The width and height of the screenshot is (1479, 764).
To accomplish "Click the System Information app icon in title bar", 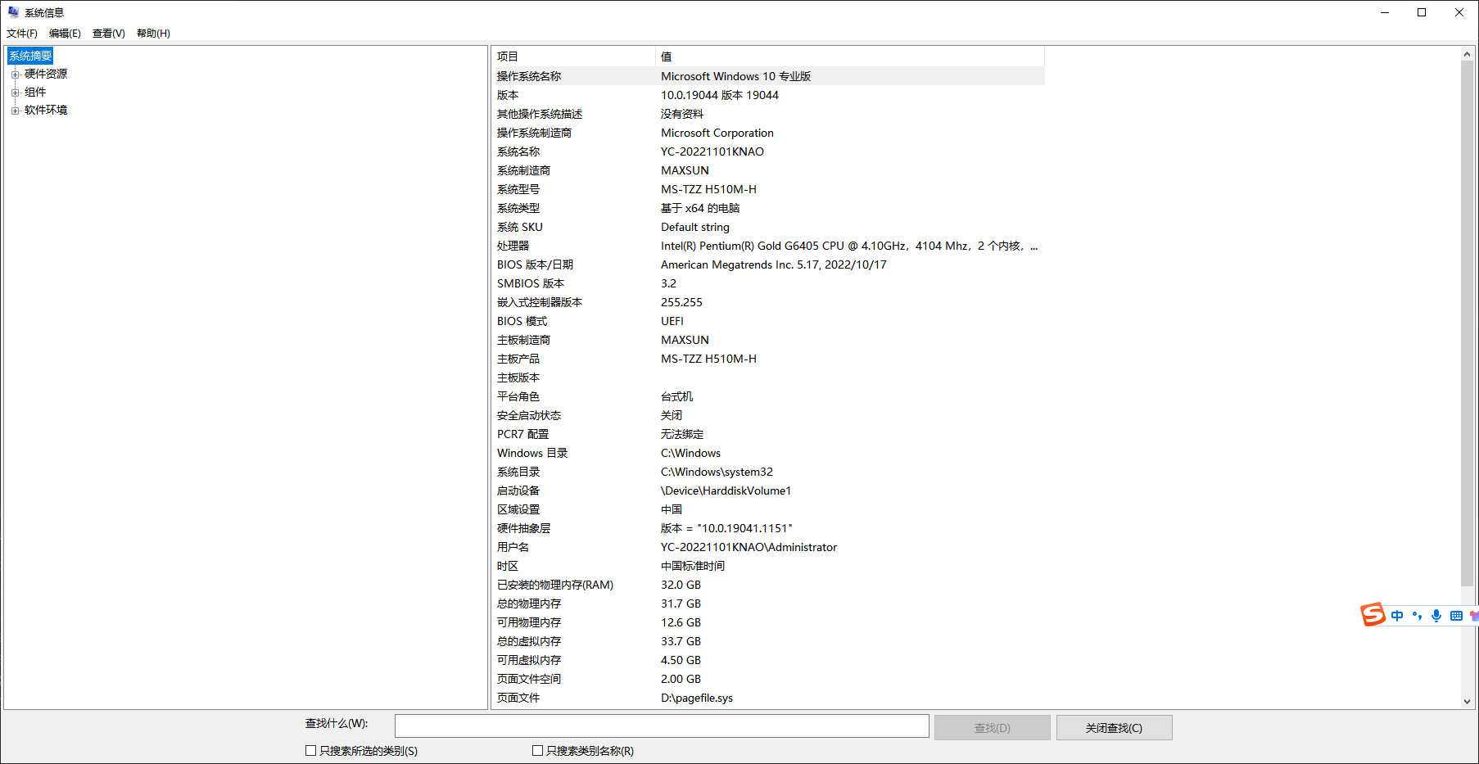I will coord(13,12).
